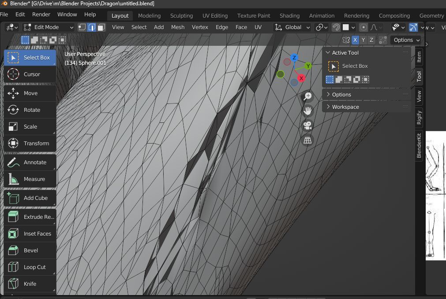
Task: Click the green negative Y gizmo circle
Action: 280,74
